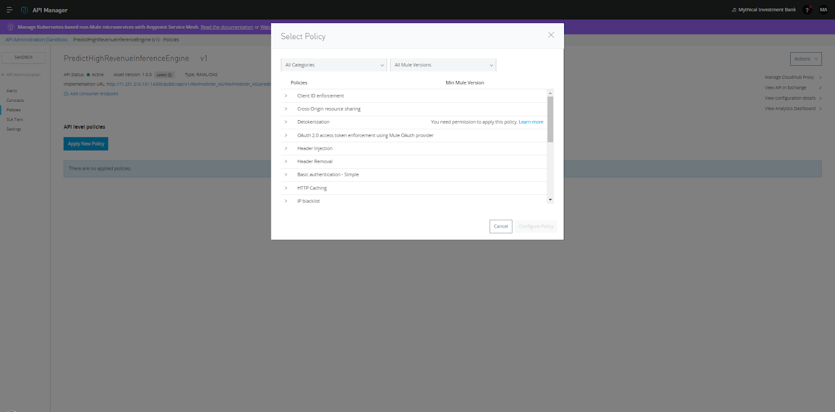Click the Read the documentation banner link

(x=226, y=27)
